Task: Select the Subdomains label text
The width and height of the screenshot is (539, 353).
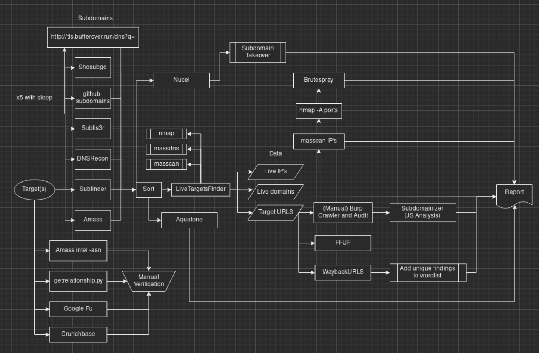Action: [95, 18]
